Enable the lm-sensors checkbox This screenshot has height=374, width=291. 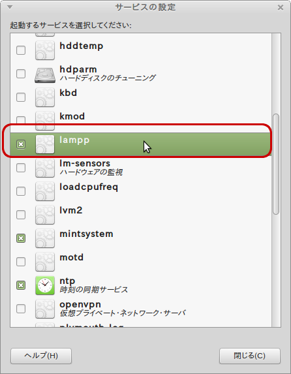tap(21, 168)
